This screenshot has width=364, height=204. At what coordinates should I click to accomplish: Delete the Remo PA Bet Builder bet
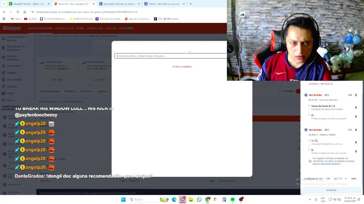click(x=356, y=95)
